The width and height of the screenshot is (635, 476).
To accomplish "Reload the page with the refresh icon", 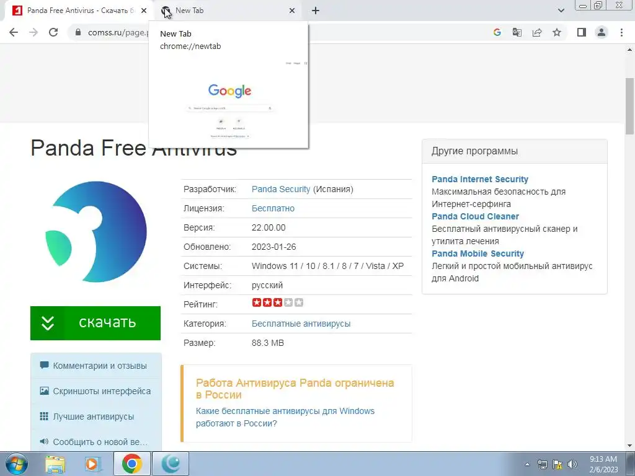I will pyautogui.click(x=53, y=32).
